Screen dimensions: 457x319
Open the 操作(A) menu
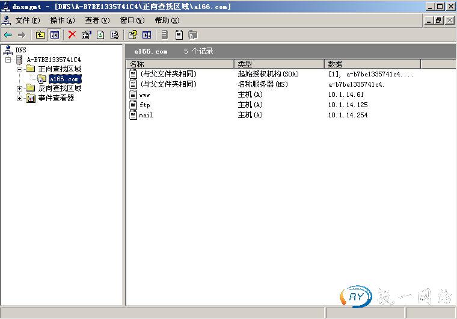63,20
